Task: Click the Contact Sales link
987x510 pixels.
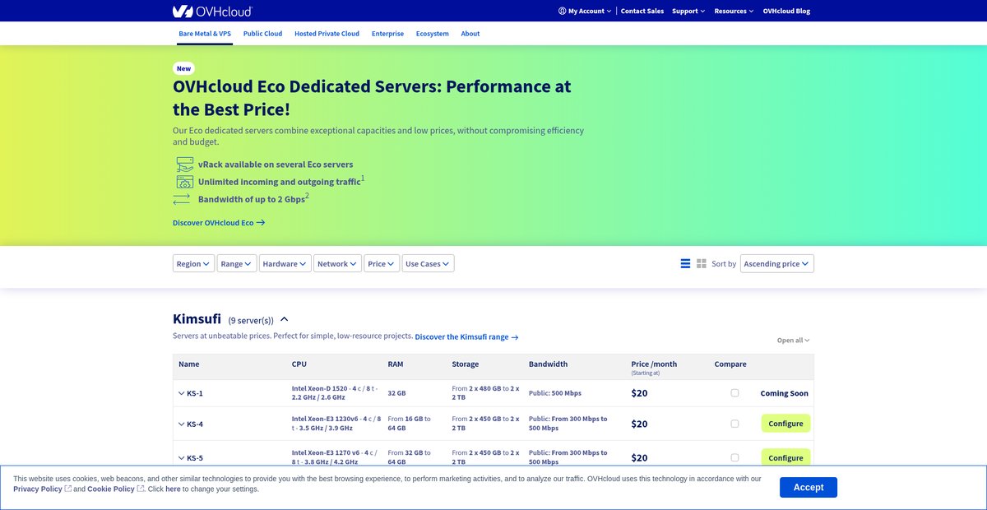Action: [x=642, y=11]
